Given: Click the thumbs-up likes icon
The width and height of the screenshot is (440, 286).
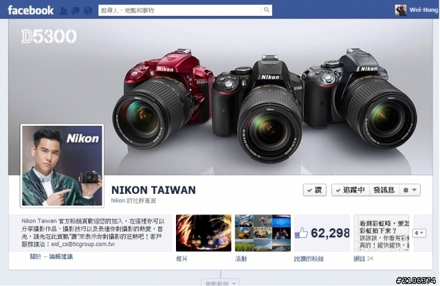Looking at the screenshot, I should pyautogui.click(x=301, y=233).
